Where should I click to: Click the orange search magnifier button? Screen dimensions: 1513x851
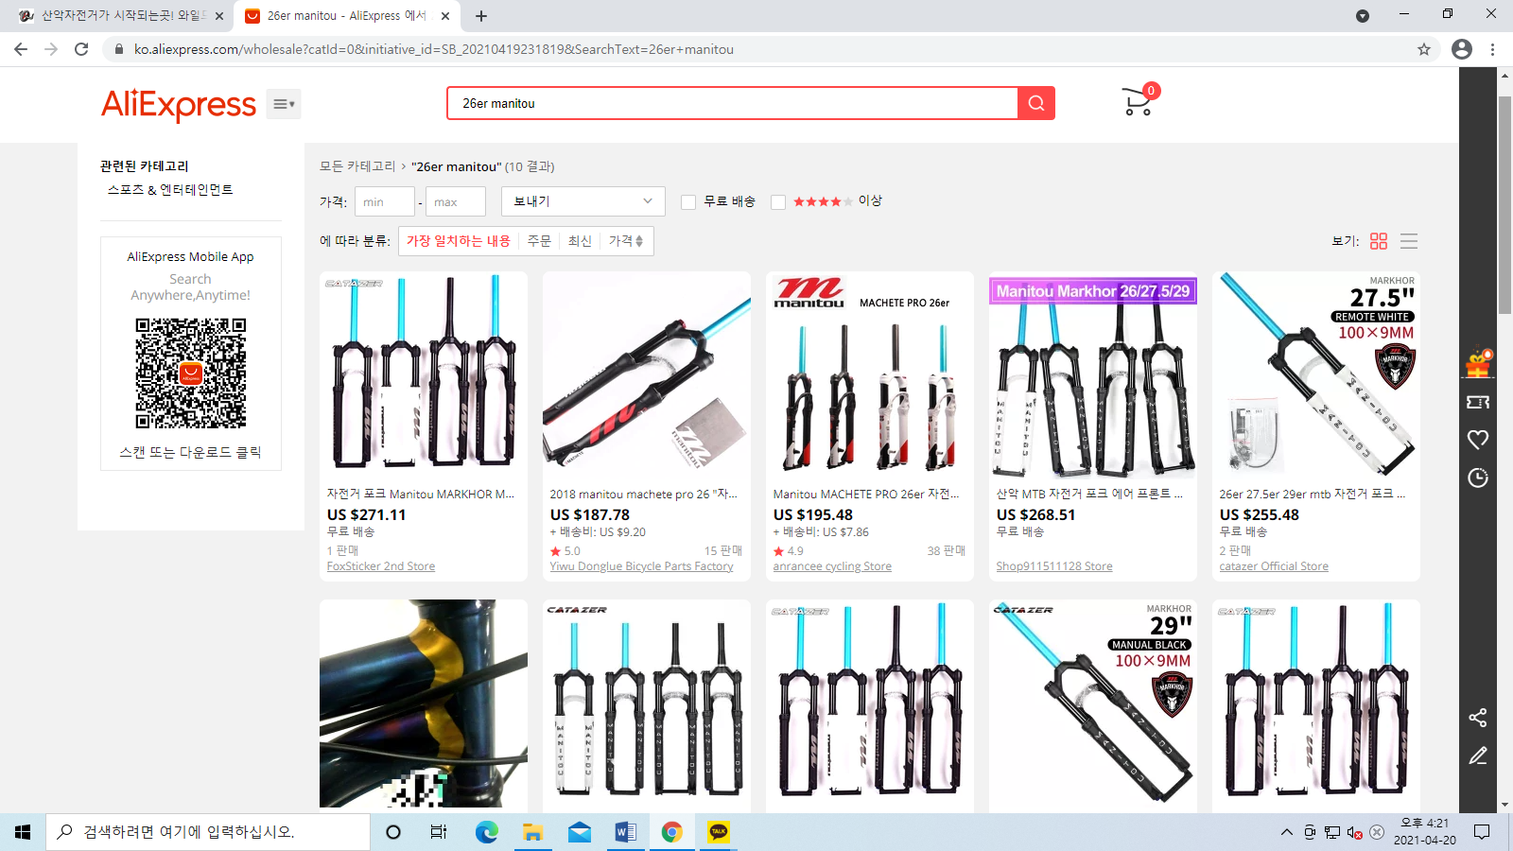1035,103
